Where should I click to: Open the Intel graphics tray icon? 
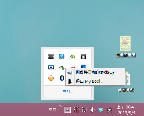point(62,57)
